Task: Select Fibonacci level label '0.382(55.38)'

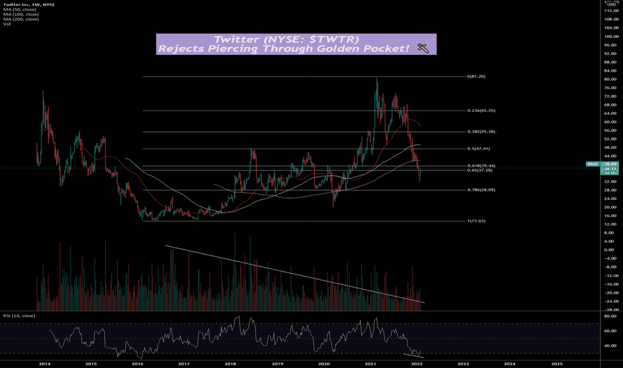Action: tap(481, 132)
